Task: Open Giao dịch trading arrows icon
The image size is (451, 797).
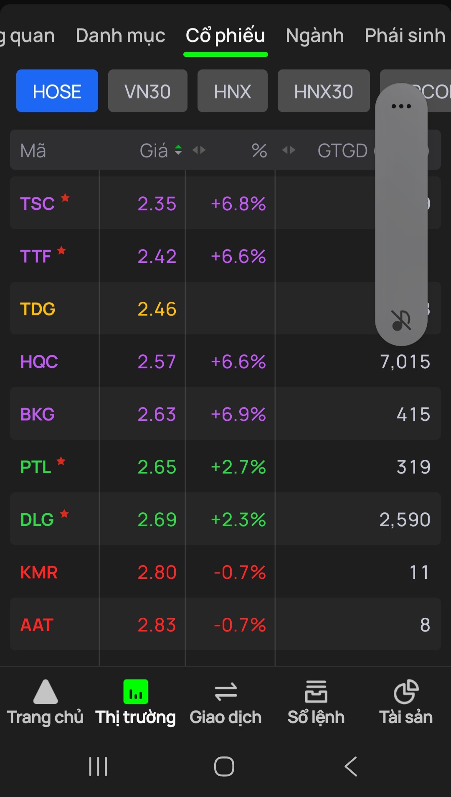Action: coord(225,692)
